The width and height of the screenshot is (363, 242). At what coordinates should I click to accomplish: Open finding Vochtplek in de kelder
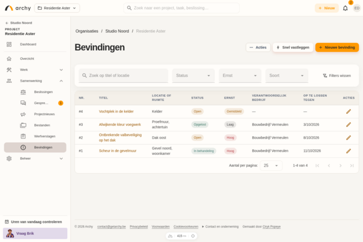[116, 111]
